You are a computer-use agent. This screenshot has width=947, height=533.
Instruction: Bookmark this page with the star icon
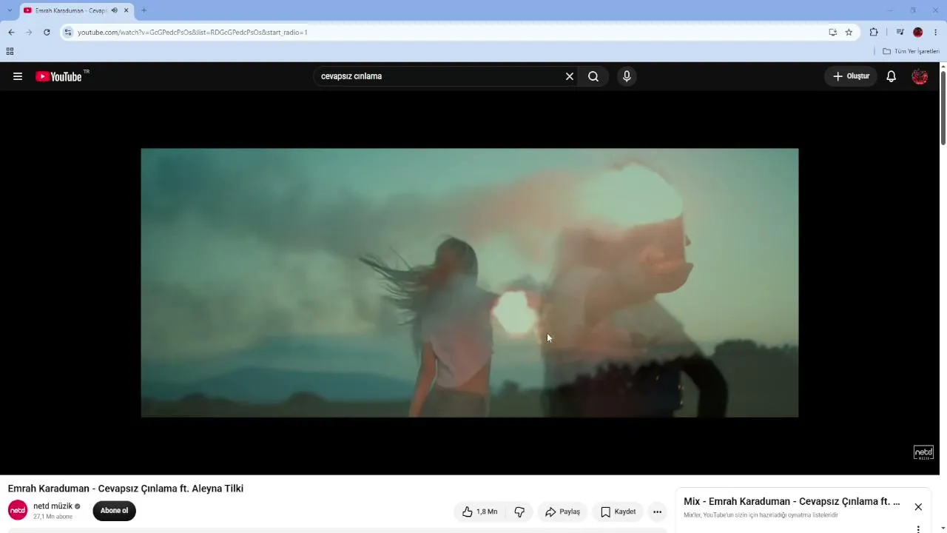click(849, 32)
